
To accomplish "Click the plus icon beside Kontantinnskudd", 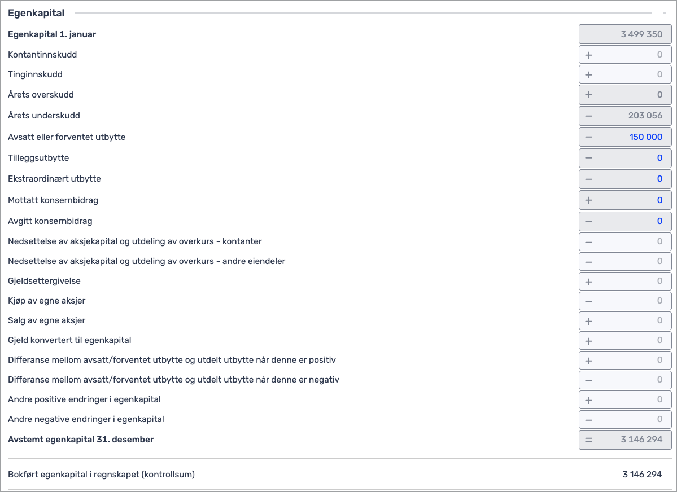I will point(589,55).
